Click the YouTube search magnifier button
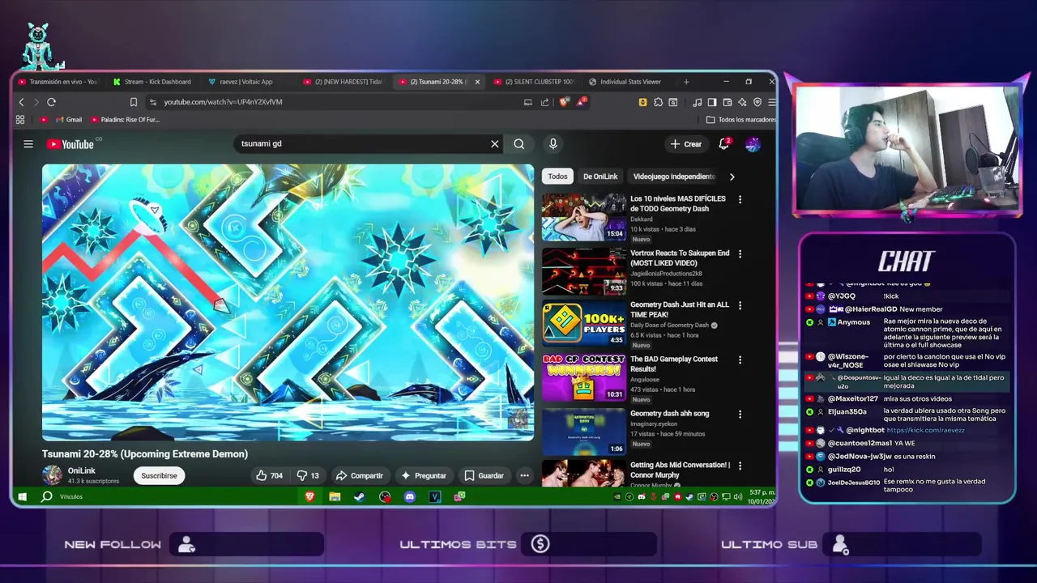This screenshot has width=1037, height=583. pyautogui.click(x=519, y=144)
